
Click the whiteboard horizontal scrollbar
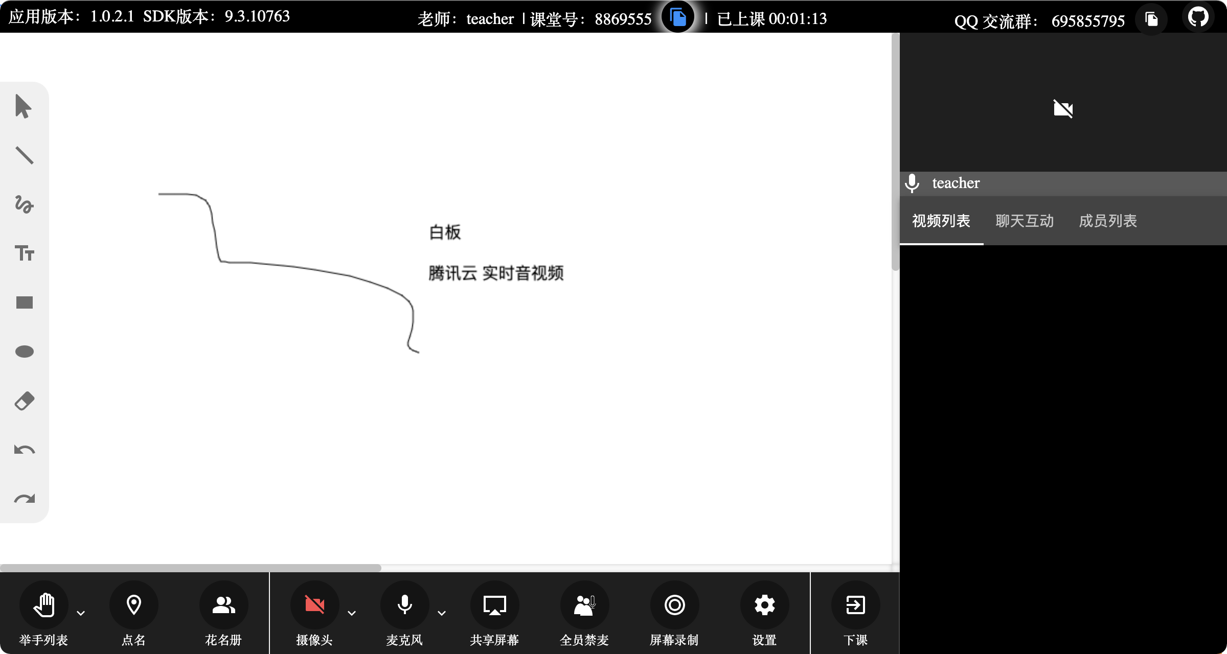(x=190, y=568)
